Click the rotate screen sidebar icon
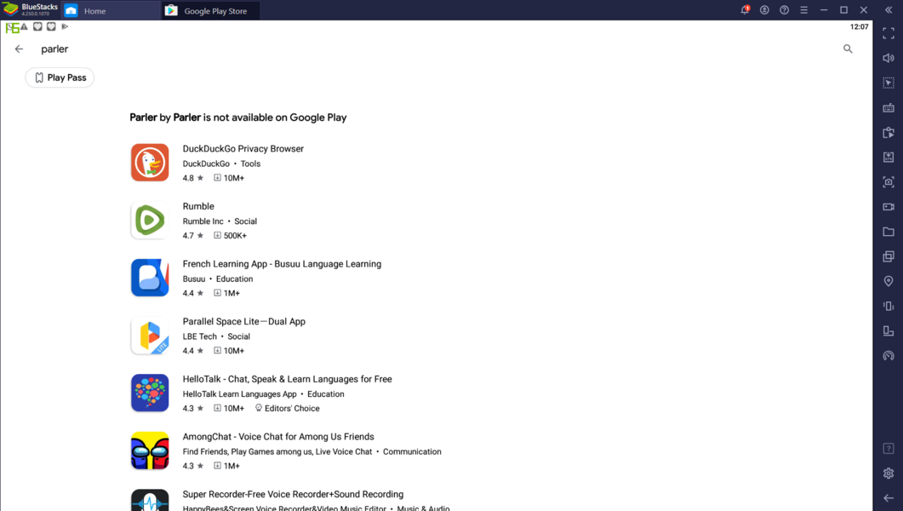This screenshot has height=511, width=903. point(889,330)
